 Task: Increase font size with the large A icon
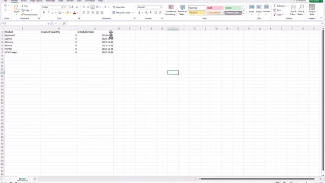pyautogui.click(x=73, y=7)
